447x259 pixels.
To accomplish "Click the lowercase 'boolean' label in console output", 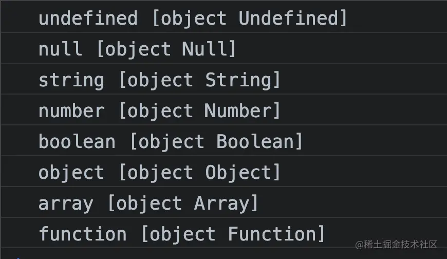I will (77, 142).
